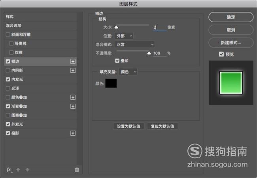Toggle the 叠印 checkbox
Screen dimensions: 257x178
click(117, 61)
